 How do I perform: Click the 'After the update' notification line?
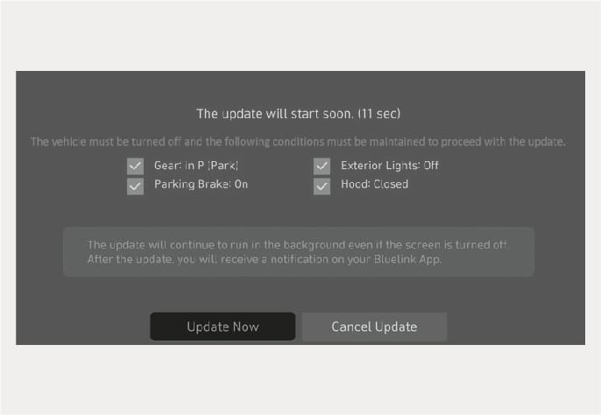point(265,259)
